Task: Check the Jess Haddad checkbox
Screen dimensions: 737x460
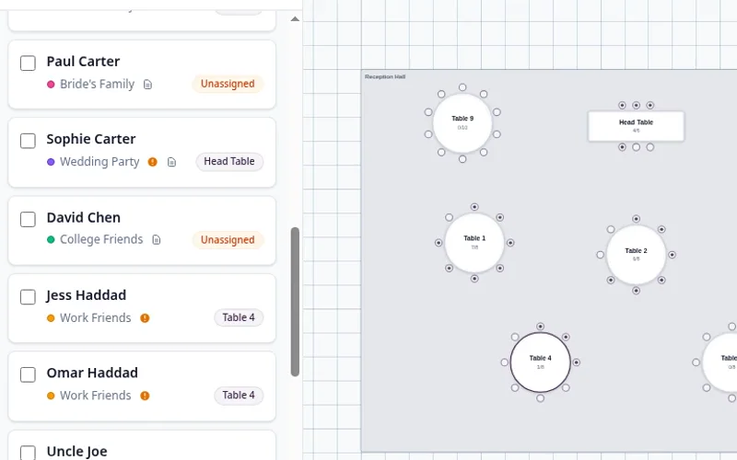Action: [x=28, y=296]
